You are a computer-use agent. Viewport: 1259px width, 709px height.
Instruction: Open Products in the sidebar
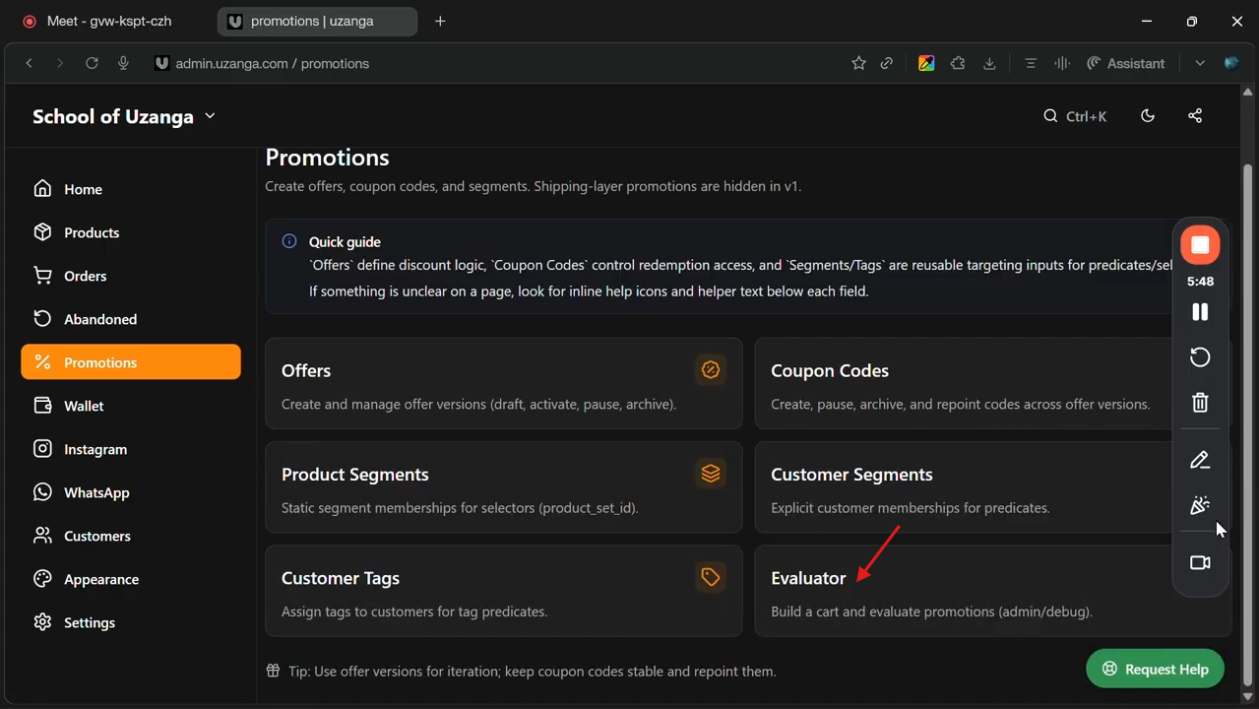click(x=130, y=232)
